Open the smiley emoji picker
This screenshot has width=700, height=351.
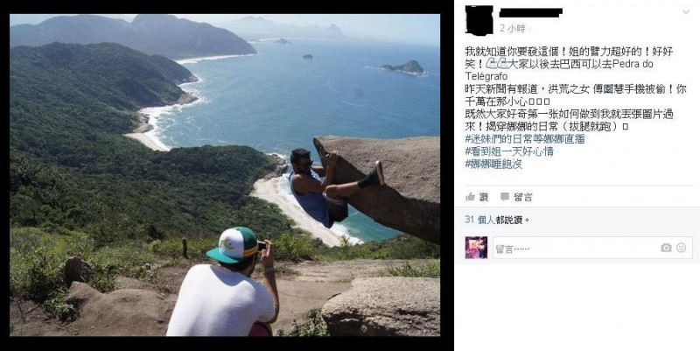click(x=682, y=248)
